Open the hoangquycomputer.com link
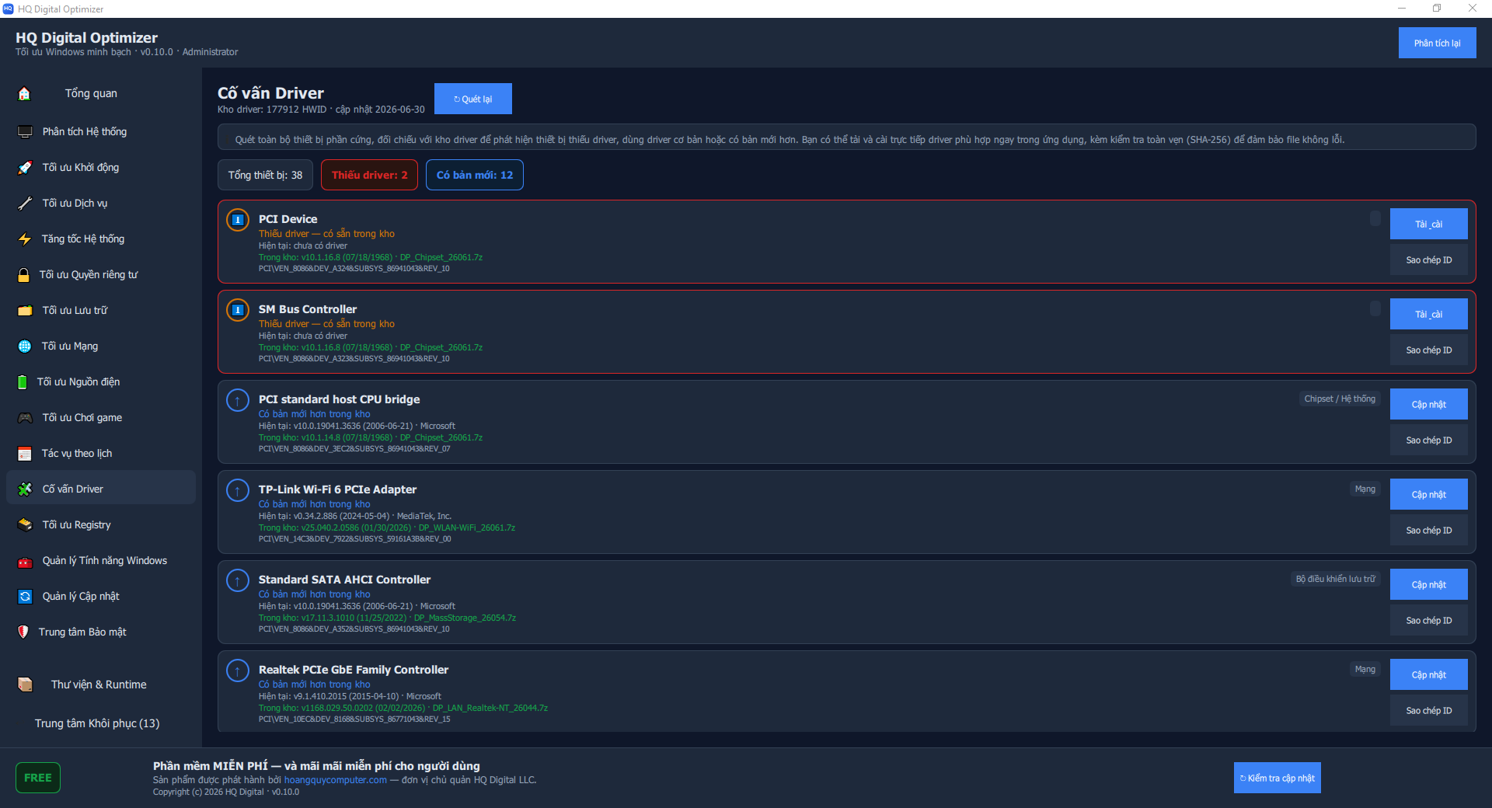This screenshot has width=1492, height=808. coord(335,780)
